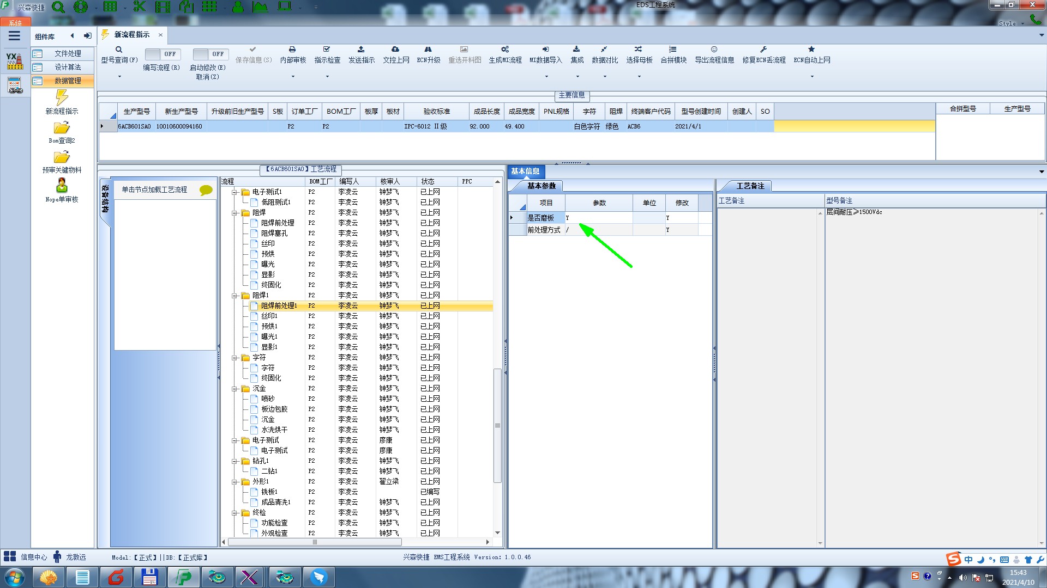1047x588 pixels.
Task: Collapse the 阻焊1 tree folder
Action: [x=234, y=296]
